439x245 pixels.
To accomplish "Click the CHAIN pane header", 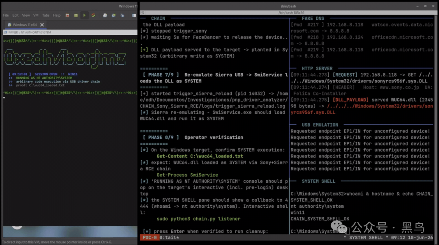I will (158, 18).
